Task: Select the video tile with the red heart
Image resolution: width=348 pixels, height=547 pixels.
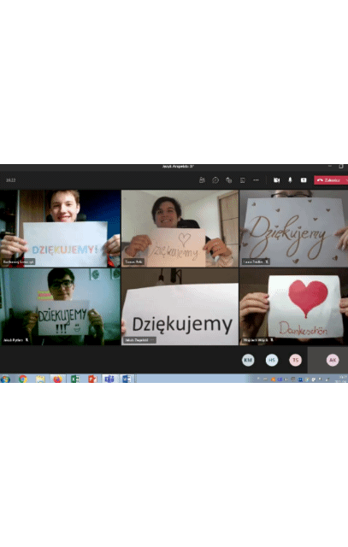Action: pos(293,307)
